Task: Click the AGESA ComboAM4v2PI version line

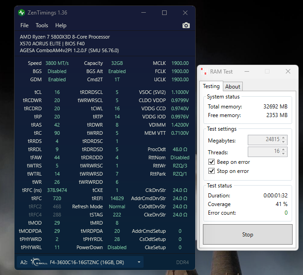Action: click(69, 50)
